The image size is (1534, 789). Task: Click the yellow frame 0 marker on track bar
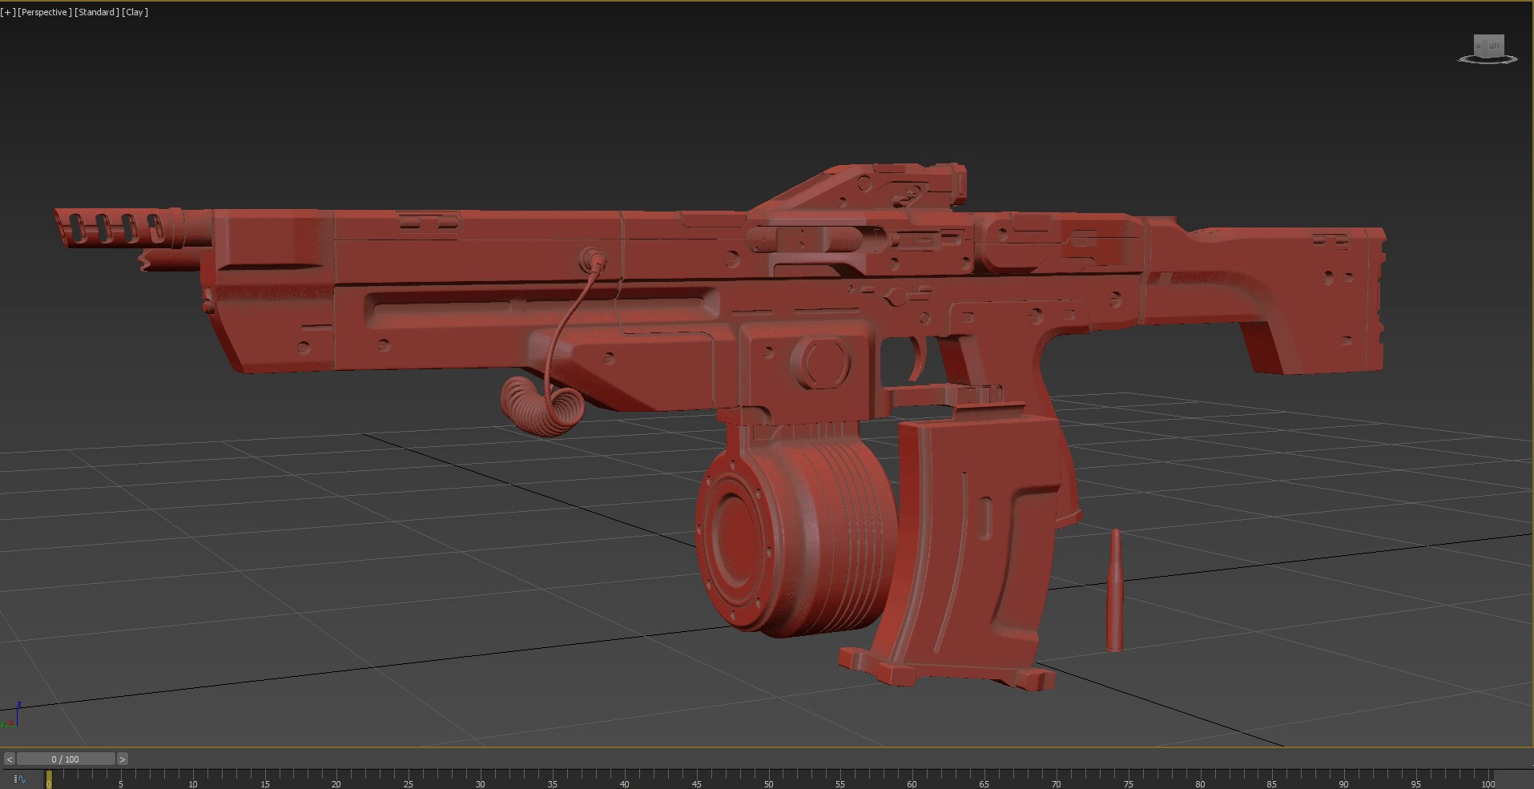click(49, 779)
